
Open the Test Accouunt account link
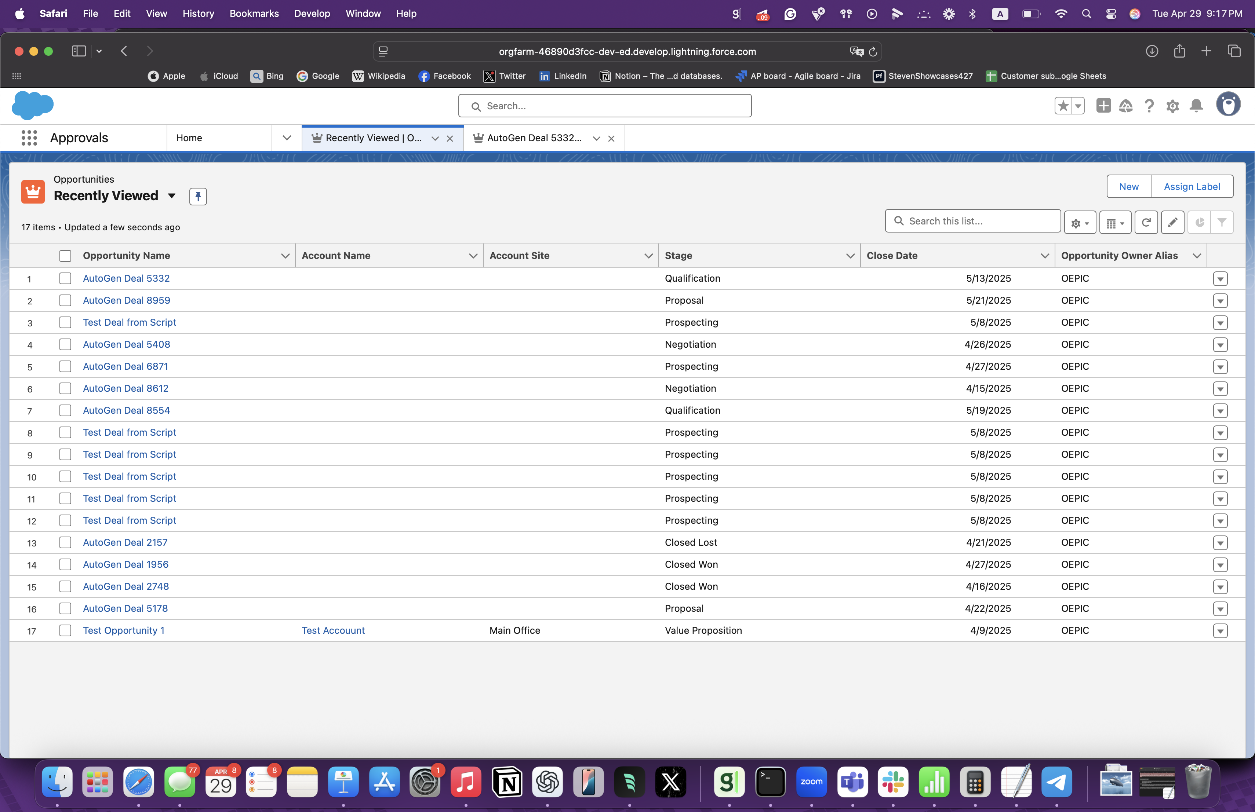click(333, 631)
